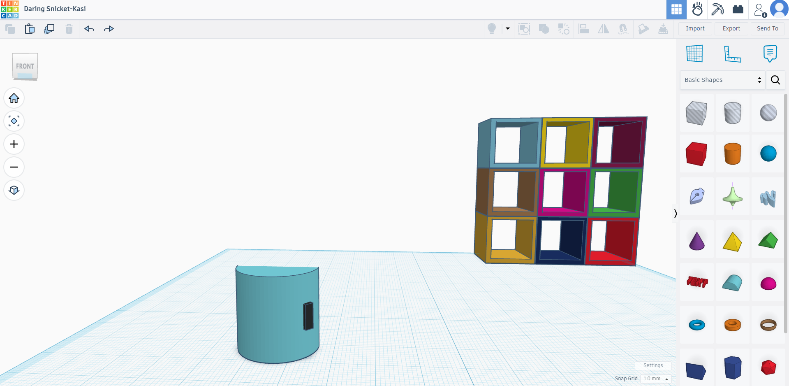Open the Blocks pickaxe mode
Image resolution: width=789 pixels, height=386 pixels.
[717, 9]
